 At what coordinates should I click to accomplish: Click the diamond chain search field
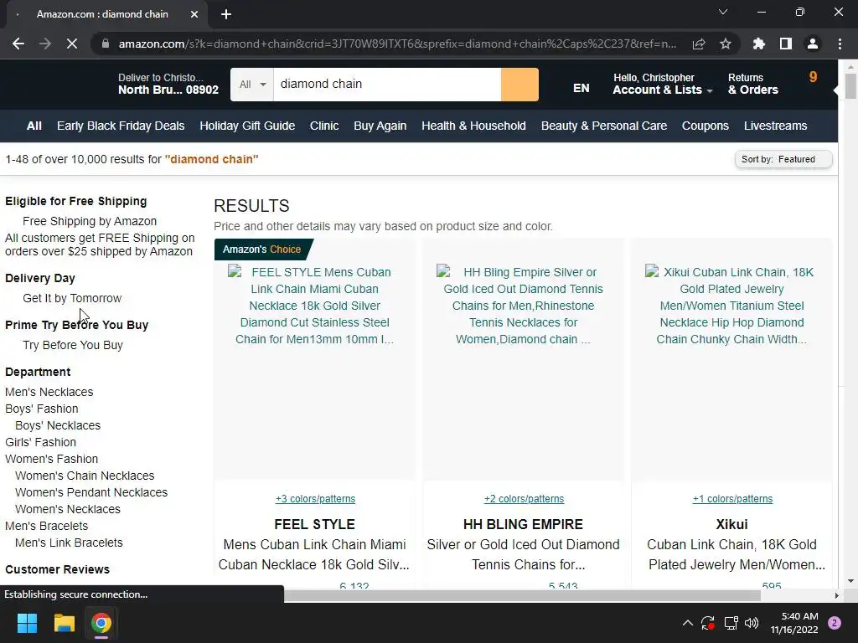tap(387, 85)
